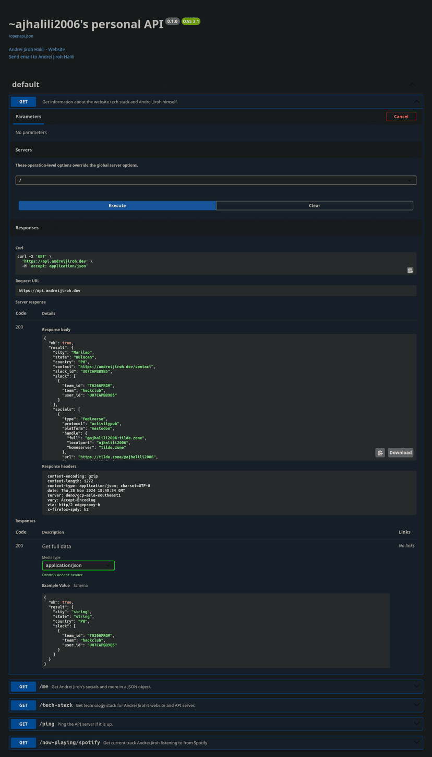Download the response body

[x=400, y=452]
